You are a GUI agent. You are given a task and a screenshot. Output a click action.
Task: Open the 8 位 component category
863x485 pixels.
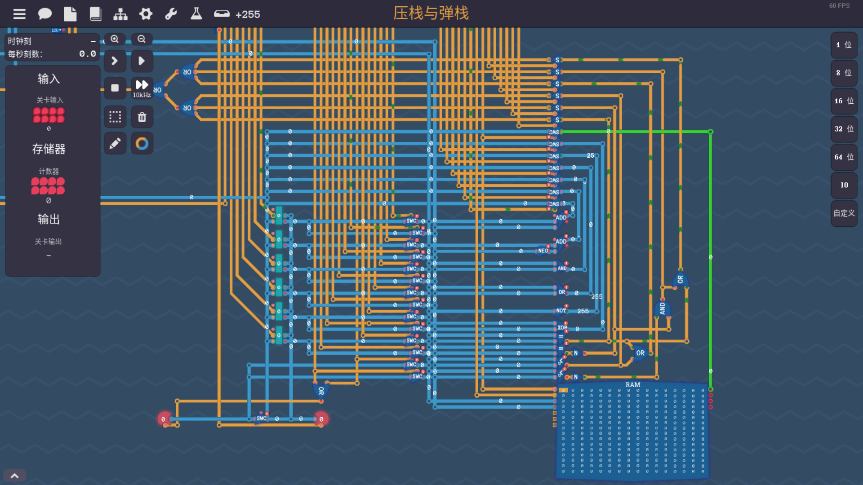tap(844, 73)
